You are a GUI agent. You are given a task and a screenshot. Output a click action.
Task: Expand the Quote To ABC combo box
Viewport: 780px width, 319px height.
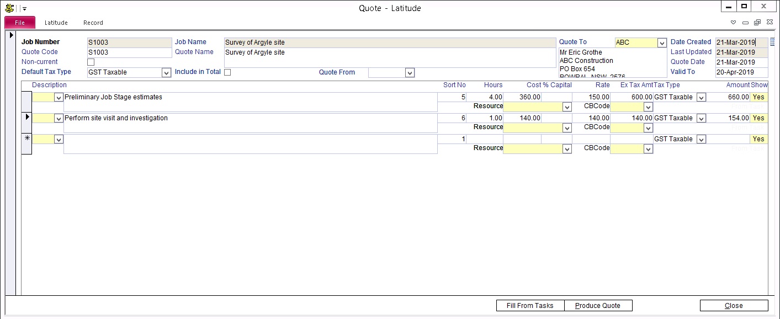[662, 43]
